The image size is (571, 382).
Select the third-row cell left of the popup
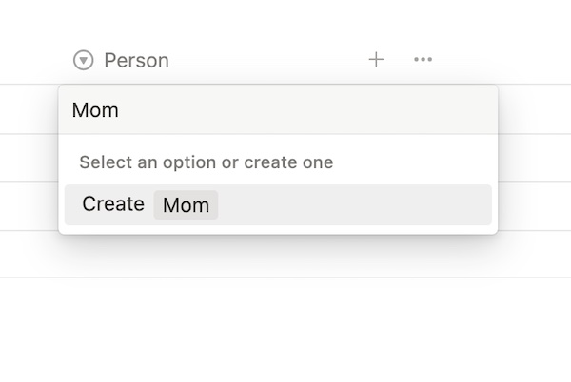(x=29, y=206)
